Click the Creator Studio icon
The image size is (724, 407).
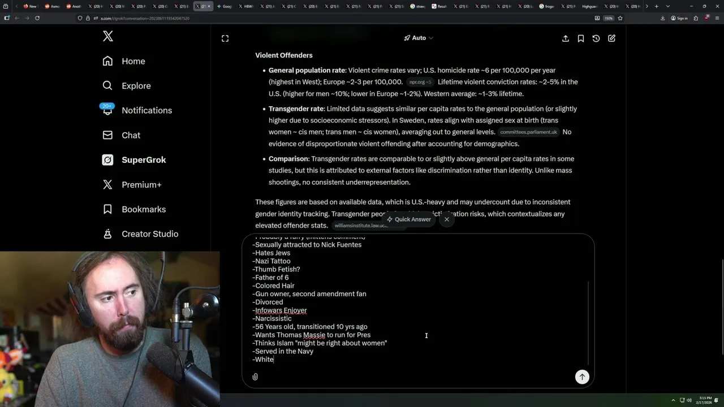[107, 234]
